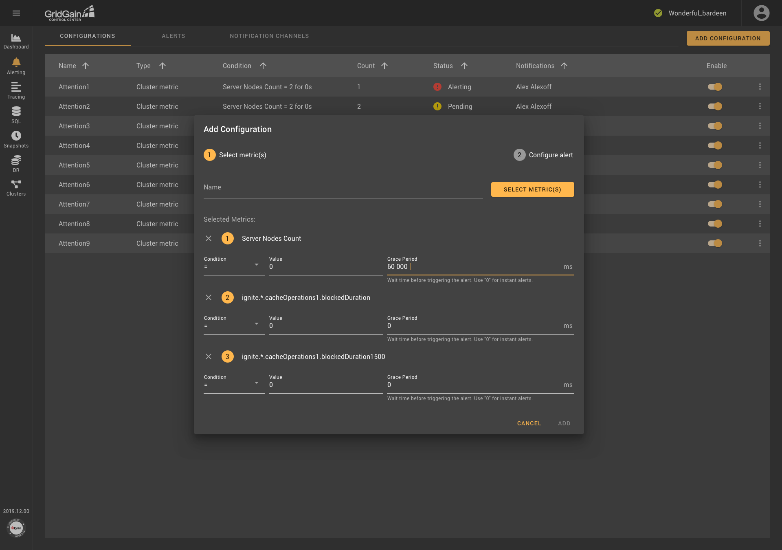
Task: Expand the Condition dropdown for blockedDuration1500
Action: tap(256, 385)
